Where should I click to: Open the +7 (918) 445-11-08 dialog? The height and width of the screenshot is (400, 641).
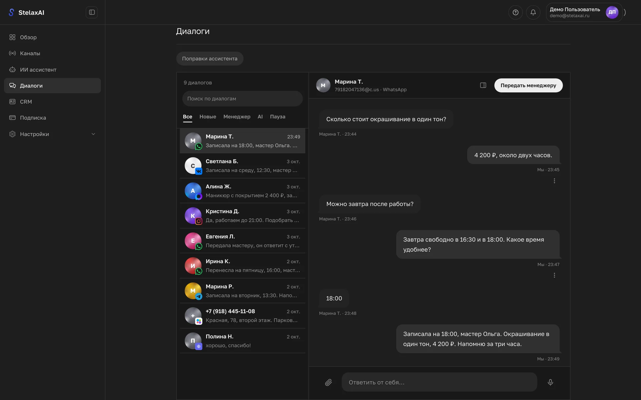(242, 316)
